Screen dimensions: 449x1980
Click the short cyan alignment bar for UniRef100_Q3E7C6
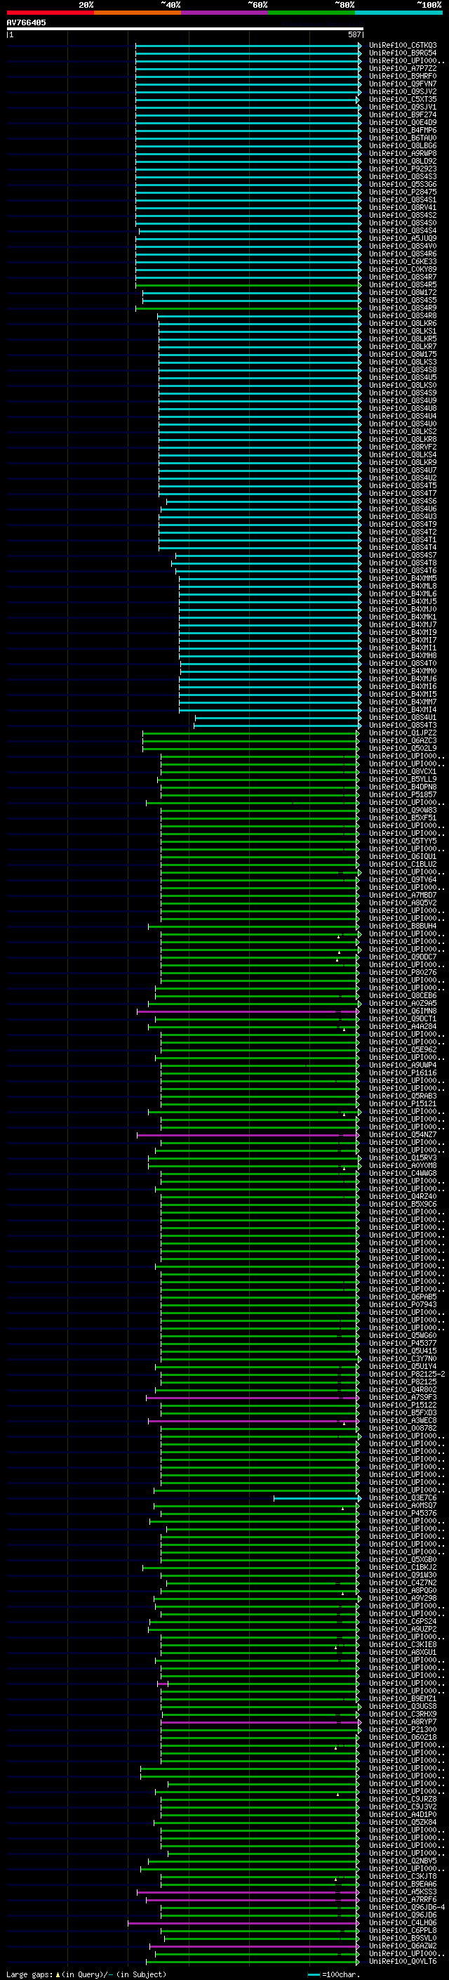[317, 1498]
